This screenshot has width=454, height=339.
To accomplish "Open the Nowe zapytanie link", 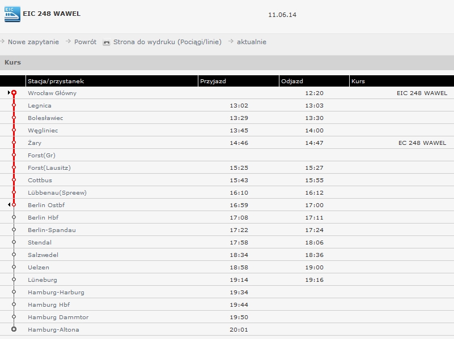I will click(33, 42).
